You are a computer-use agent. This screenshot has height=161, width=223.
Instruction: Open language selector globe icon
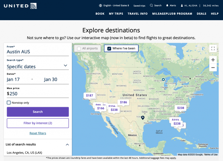tap(100, 5)
